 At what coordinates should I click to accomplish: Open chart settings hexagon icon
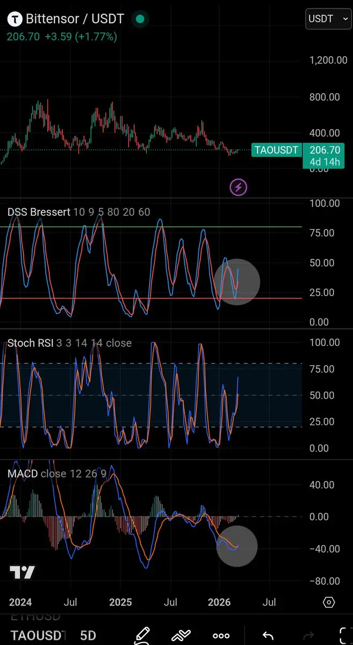tap(329, 602)
